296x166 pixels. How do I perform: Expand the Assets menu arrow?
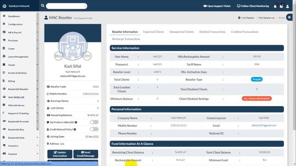(x=37, y=65)
